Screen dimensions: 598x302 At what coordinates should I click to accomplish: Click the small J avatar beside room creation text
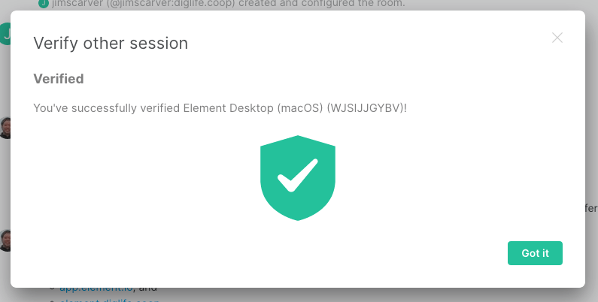pos(44,4)
